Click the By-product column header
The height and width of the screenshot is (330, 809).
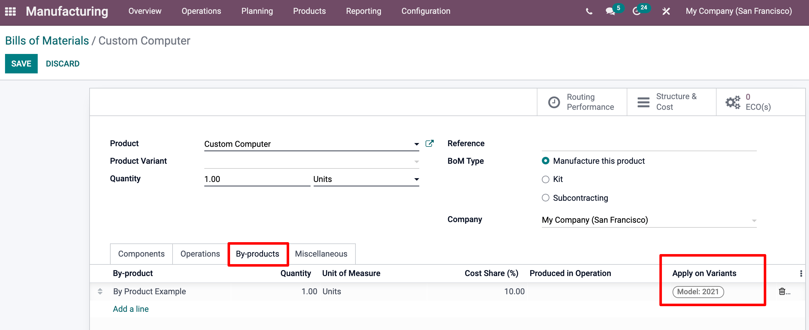tap(133, 273)
